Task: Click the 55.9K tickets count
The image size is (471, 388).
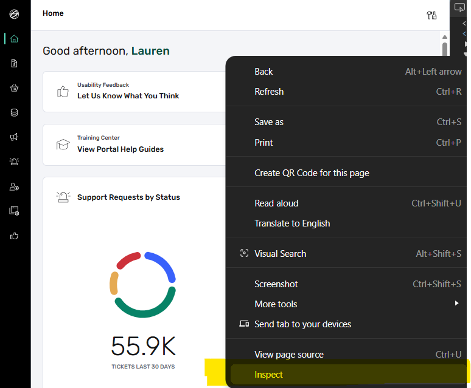Action: tap(143, 346)
